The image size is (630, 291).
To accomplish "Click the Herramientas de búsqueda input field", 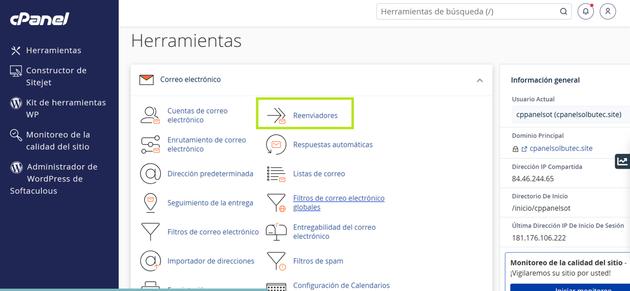I will click(468, 11).
